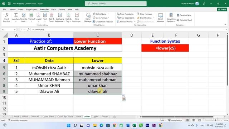Click the formula bar input field
This screenshot has width=229, height=129.
click(x=128, y=29)
